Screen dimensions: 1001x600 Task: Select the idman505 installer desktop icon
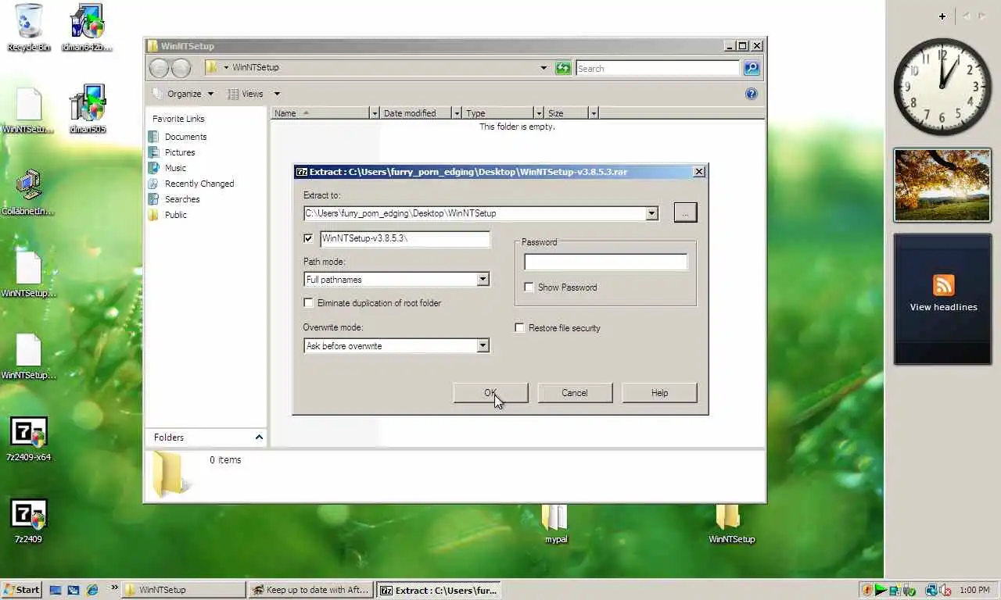[87, 109]
